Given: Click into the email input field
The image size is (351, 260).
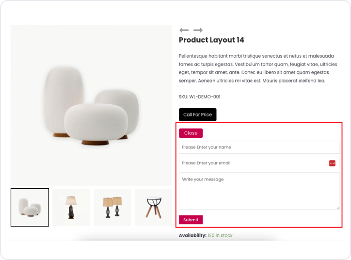Looking at the screenshot, I should tap(252, 163).
